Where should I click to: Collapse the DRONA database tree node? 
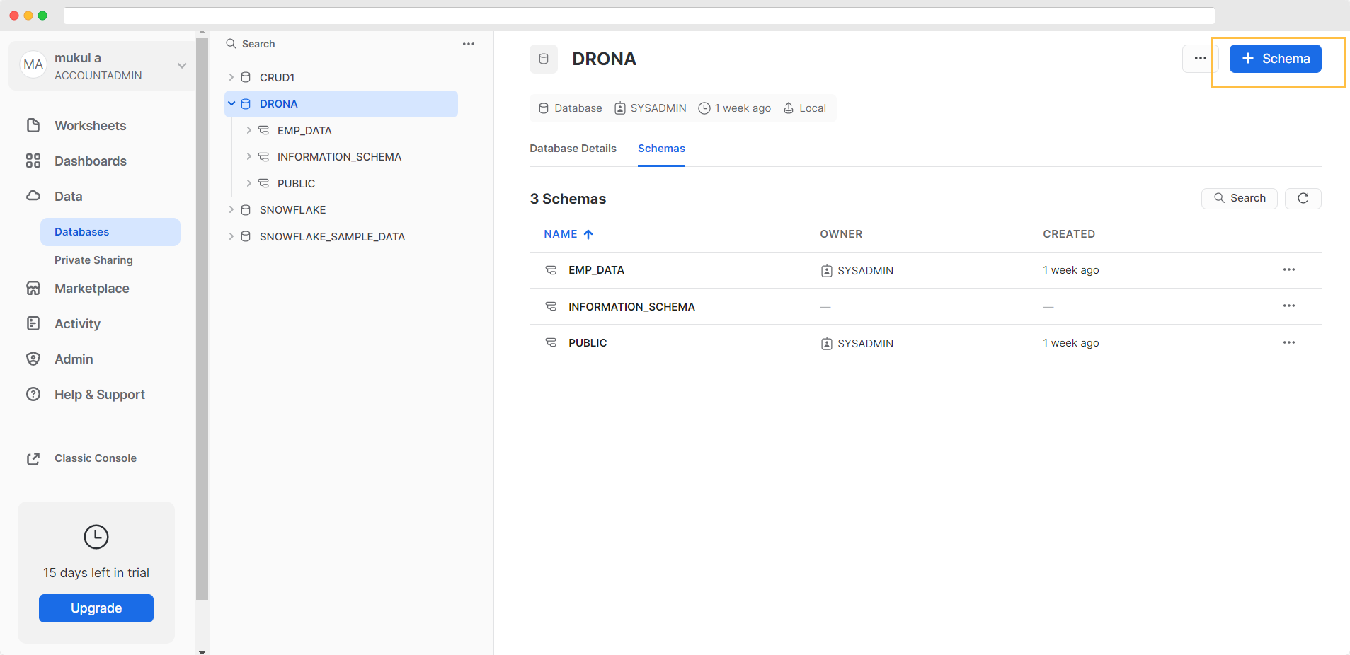click(231, 104)
